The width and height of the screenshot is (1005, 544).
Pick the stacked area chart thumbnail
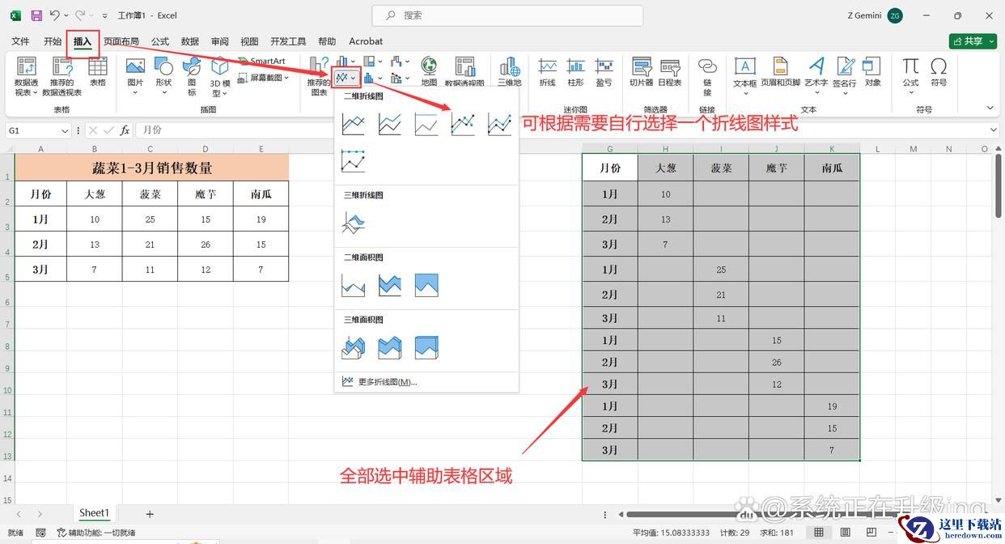[390, 285]
